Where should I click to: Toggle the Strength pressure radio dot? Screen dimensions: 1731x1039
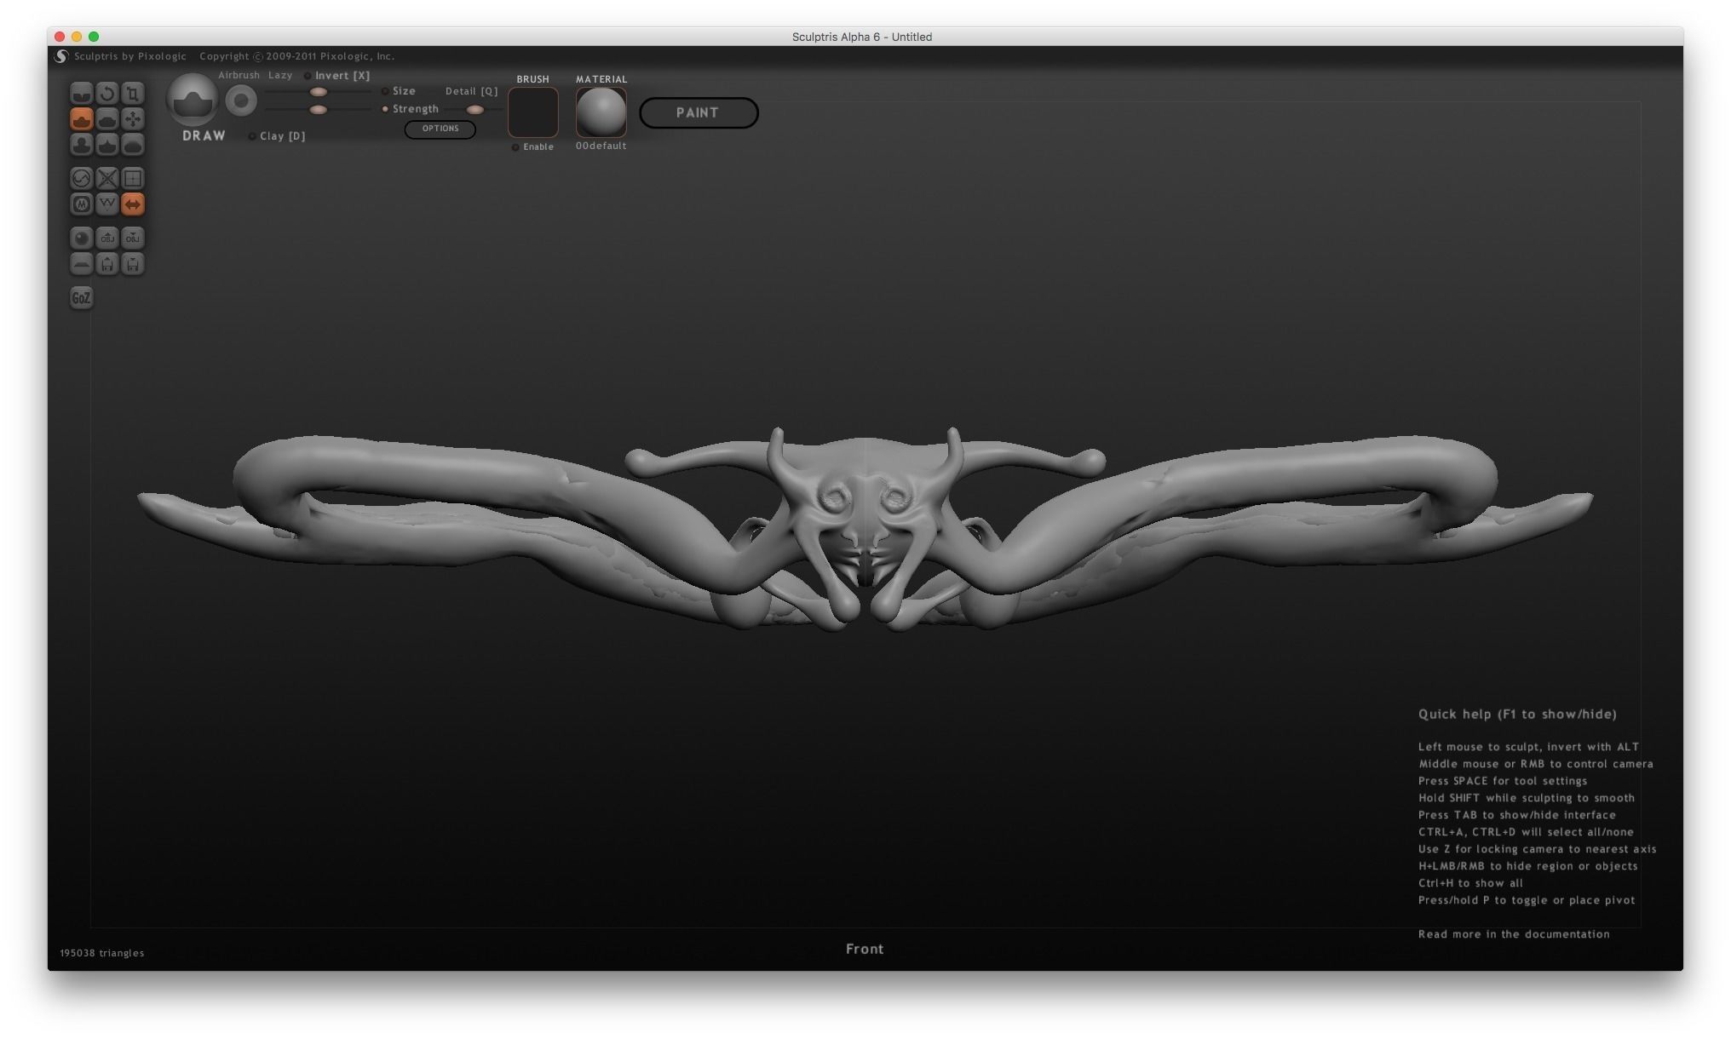point(385,109)
